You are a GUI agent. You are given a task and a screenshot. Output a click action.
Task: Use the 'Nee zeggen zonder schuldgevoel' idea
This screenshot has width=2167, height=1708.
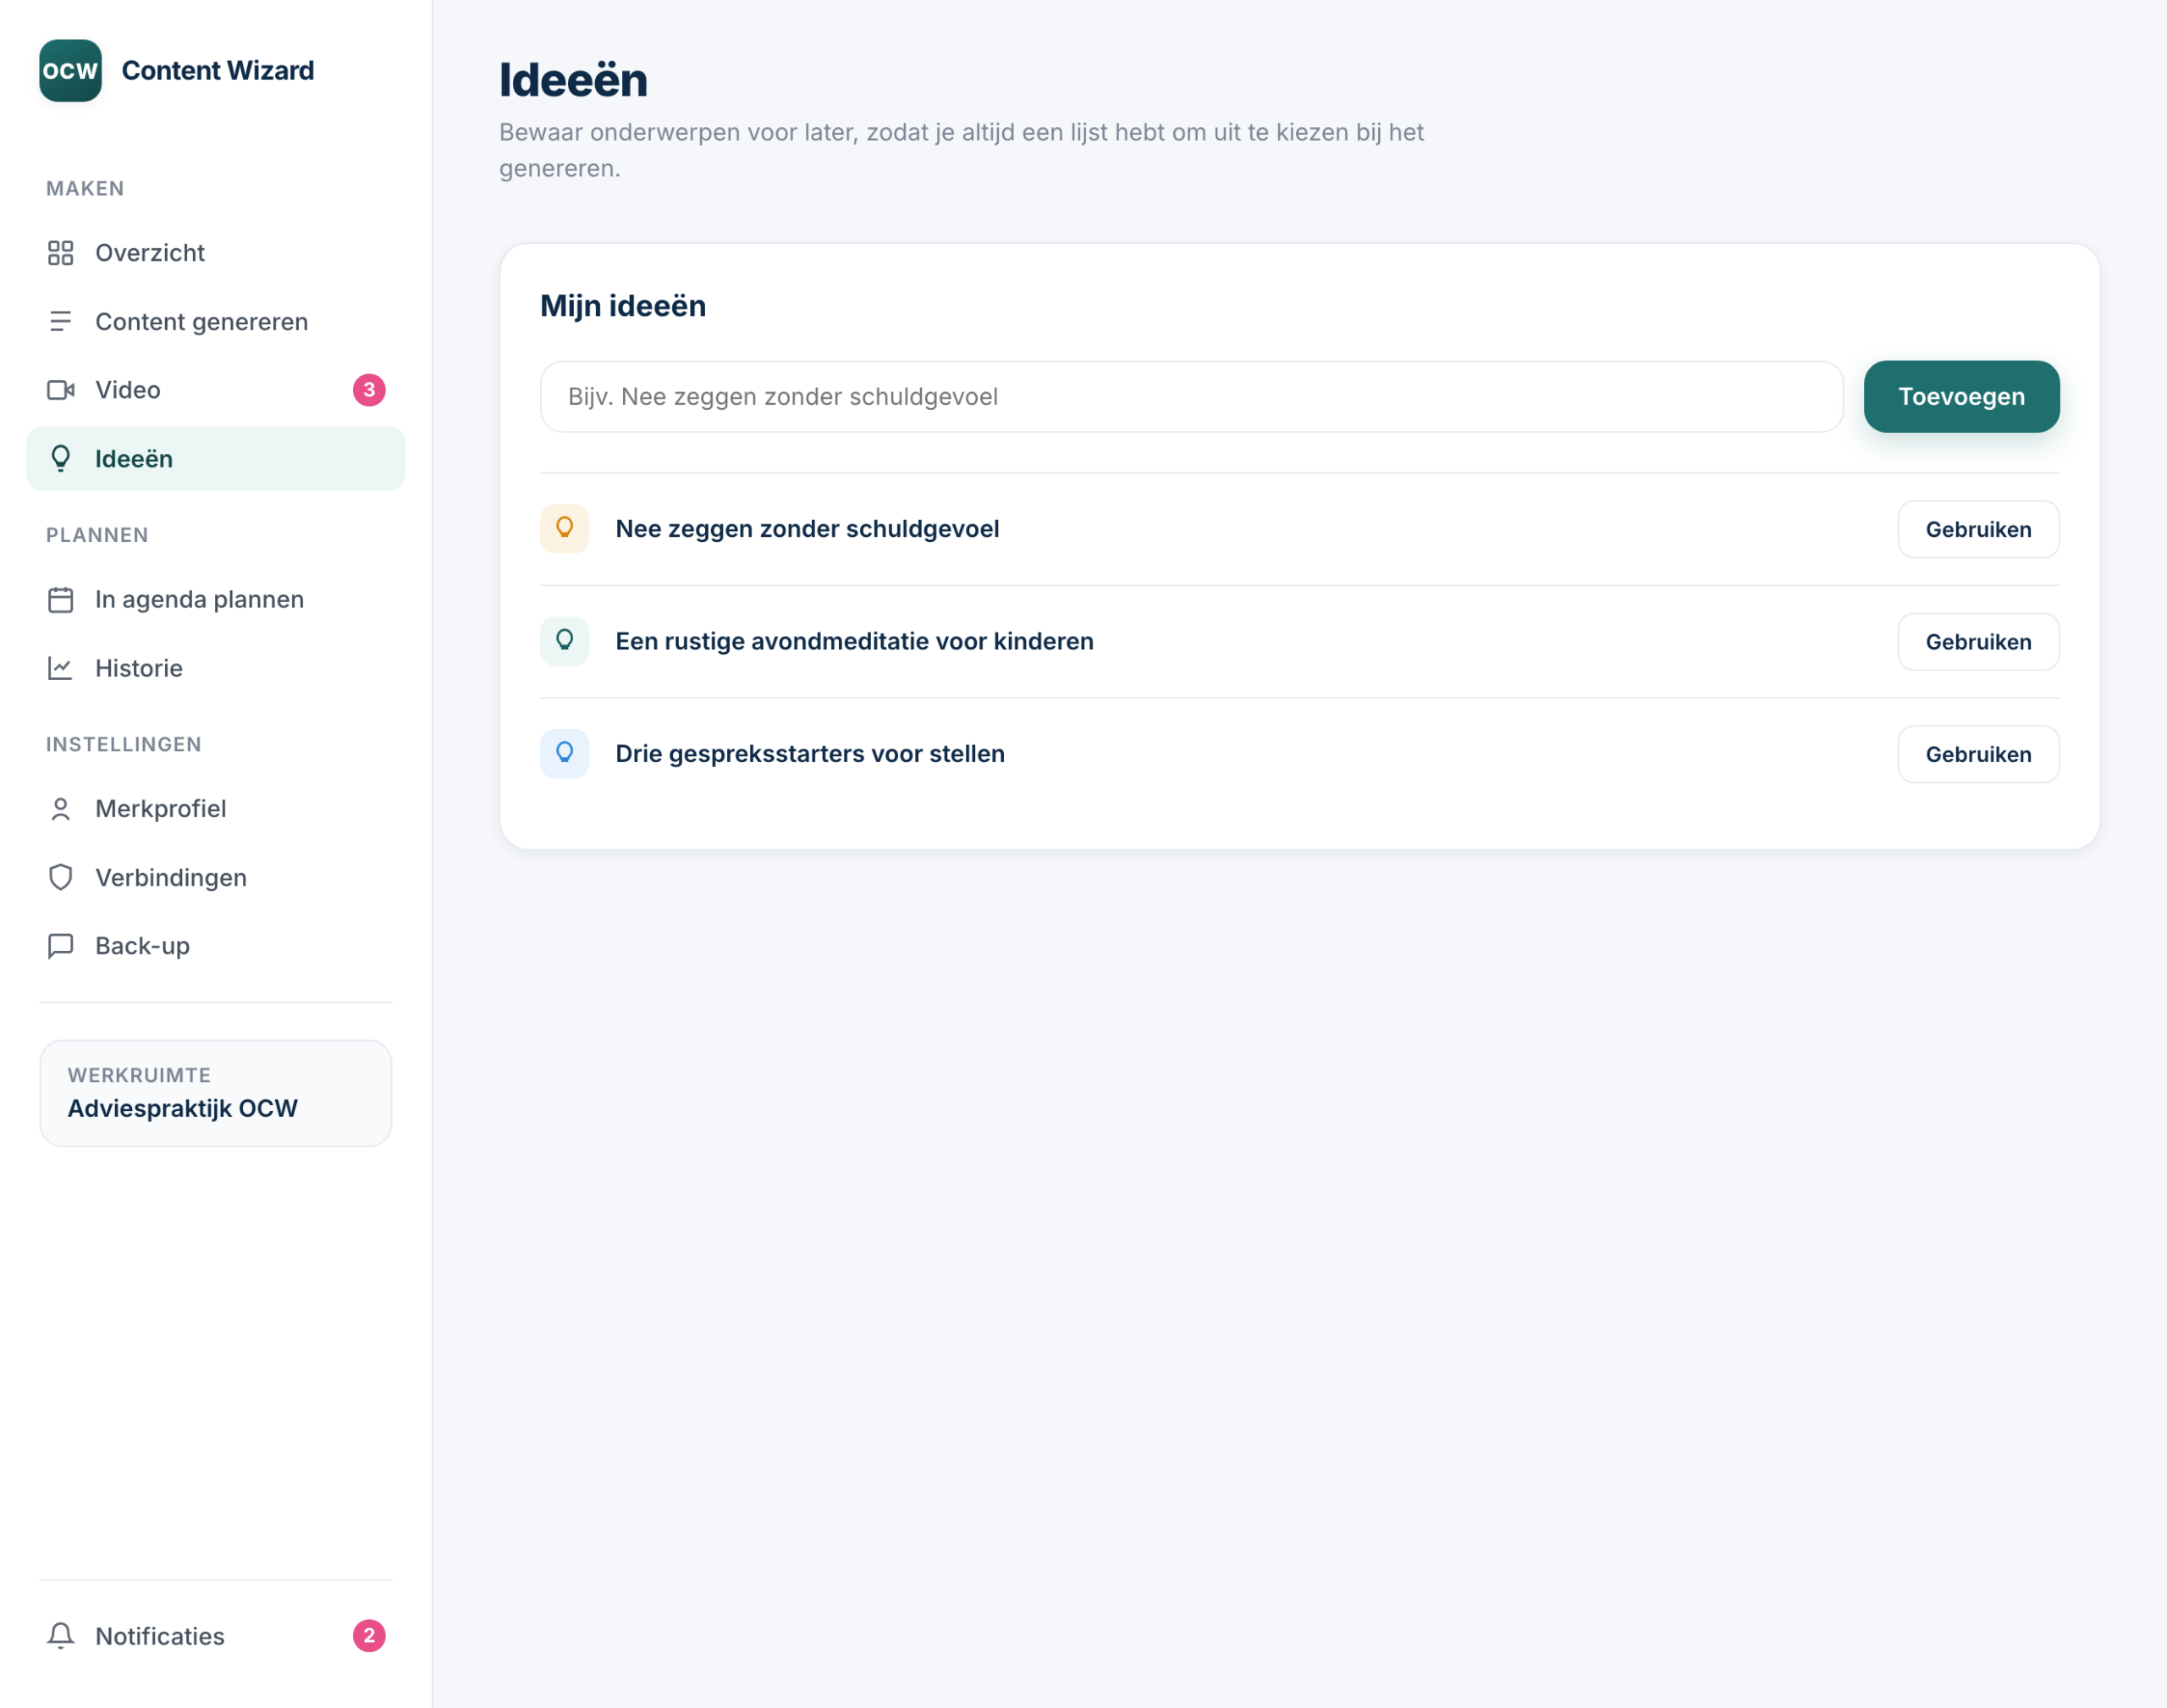point(1978,529)
